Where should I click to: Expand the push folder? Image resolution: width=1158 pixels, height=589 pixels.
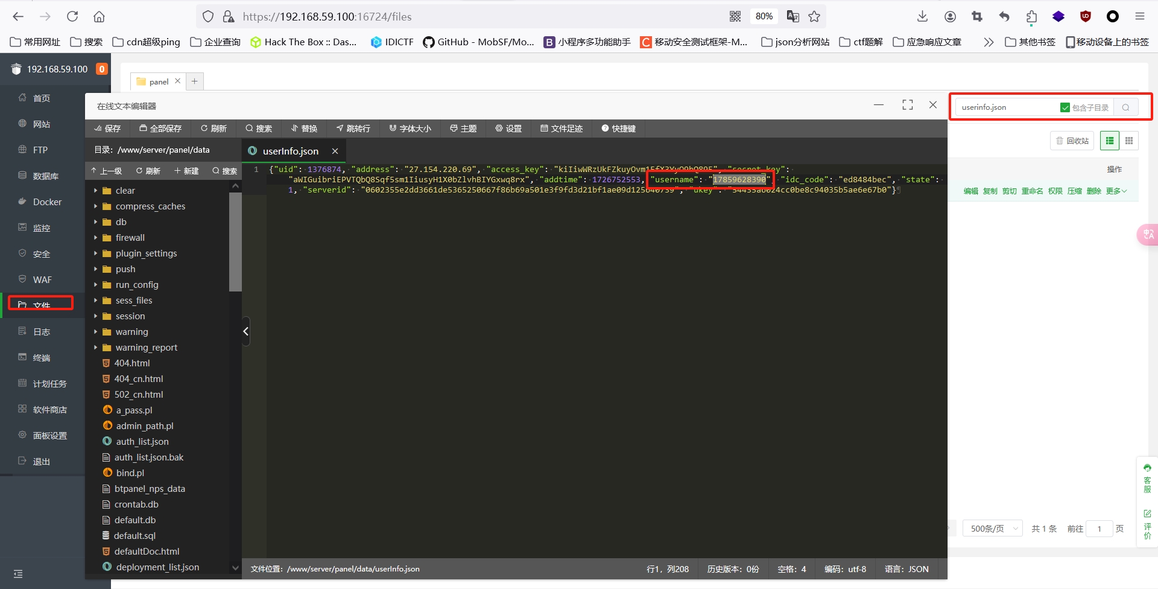(95, 269)
